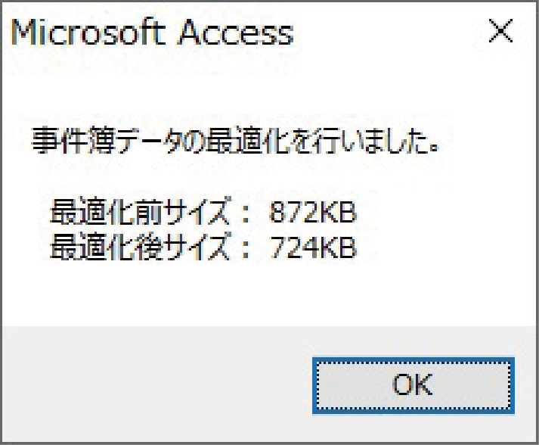The image size is (539, 445).
Task: Click the OK button
Action: click(413, 385)
